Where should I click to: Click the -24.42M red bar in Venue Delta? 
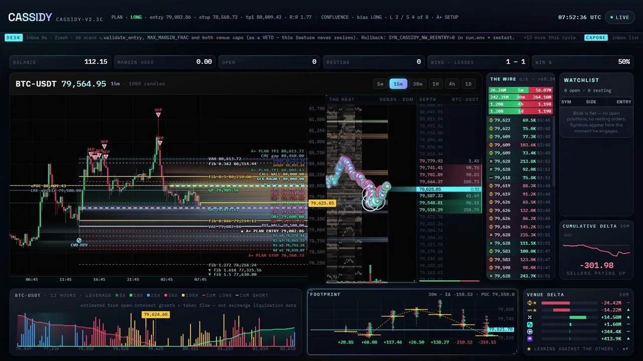[556, 303]
